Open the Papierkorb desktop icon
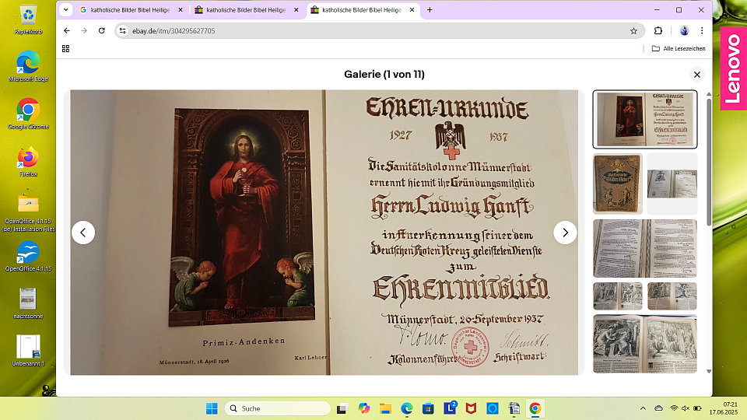 (x=28, y=19)
